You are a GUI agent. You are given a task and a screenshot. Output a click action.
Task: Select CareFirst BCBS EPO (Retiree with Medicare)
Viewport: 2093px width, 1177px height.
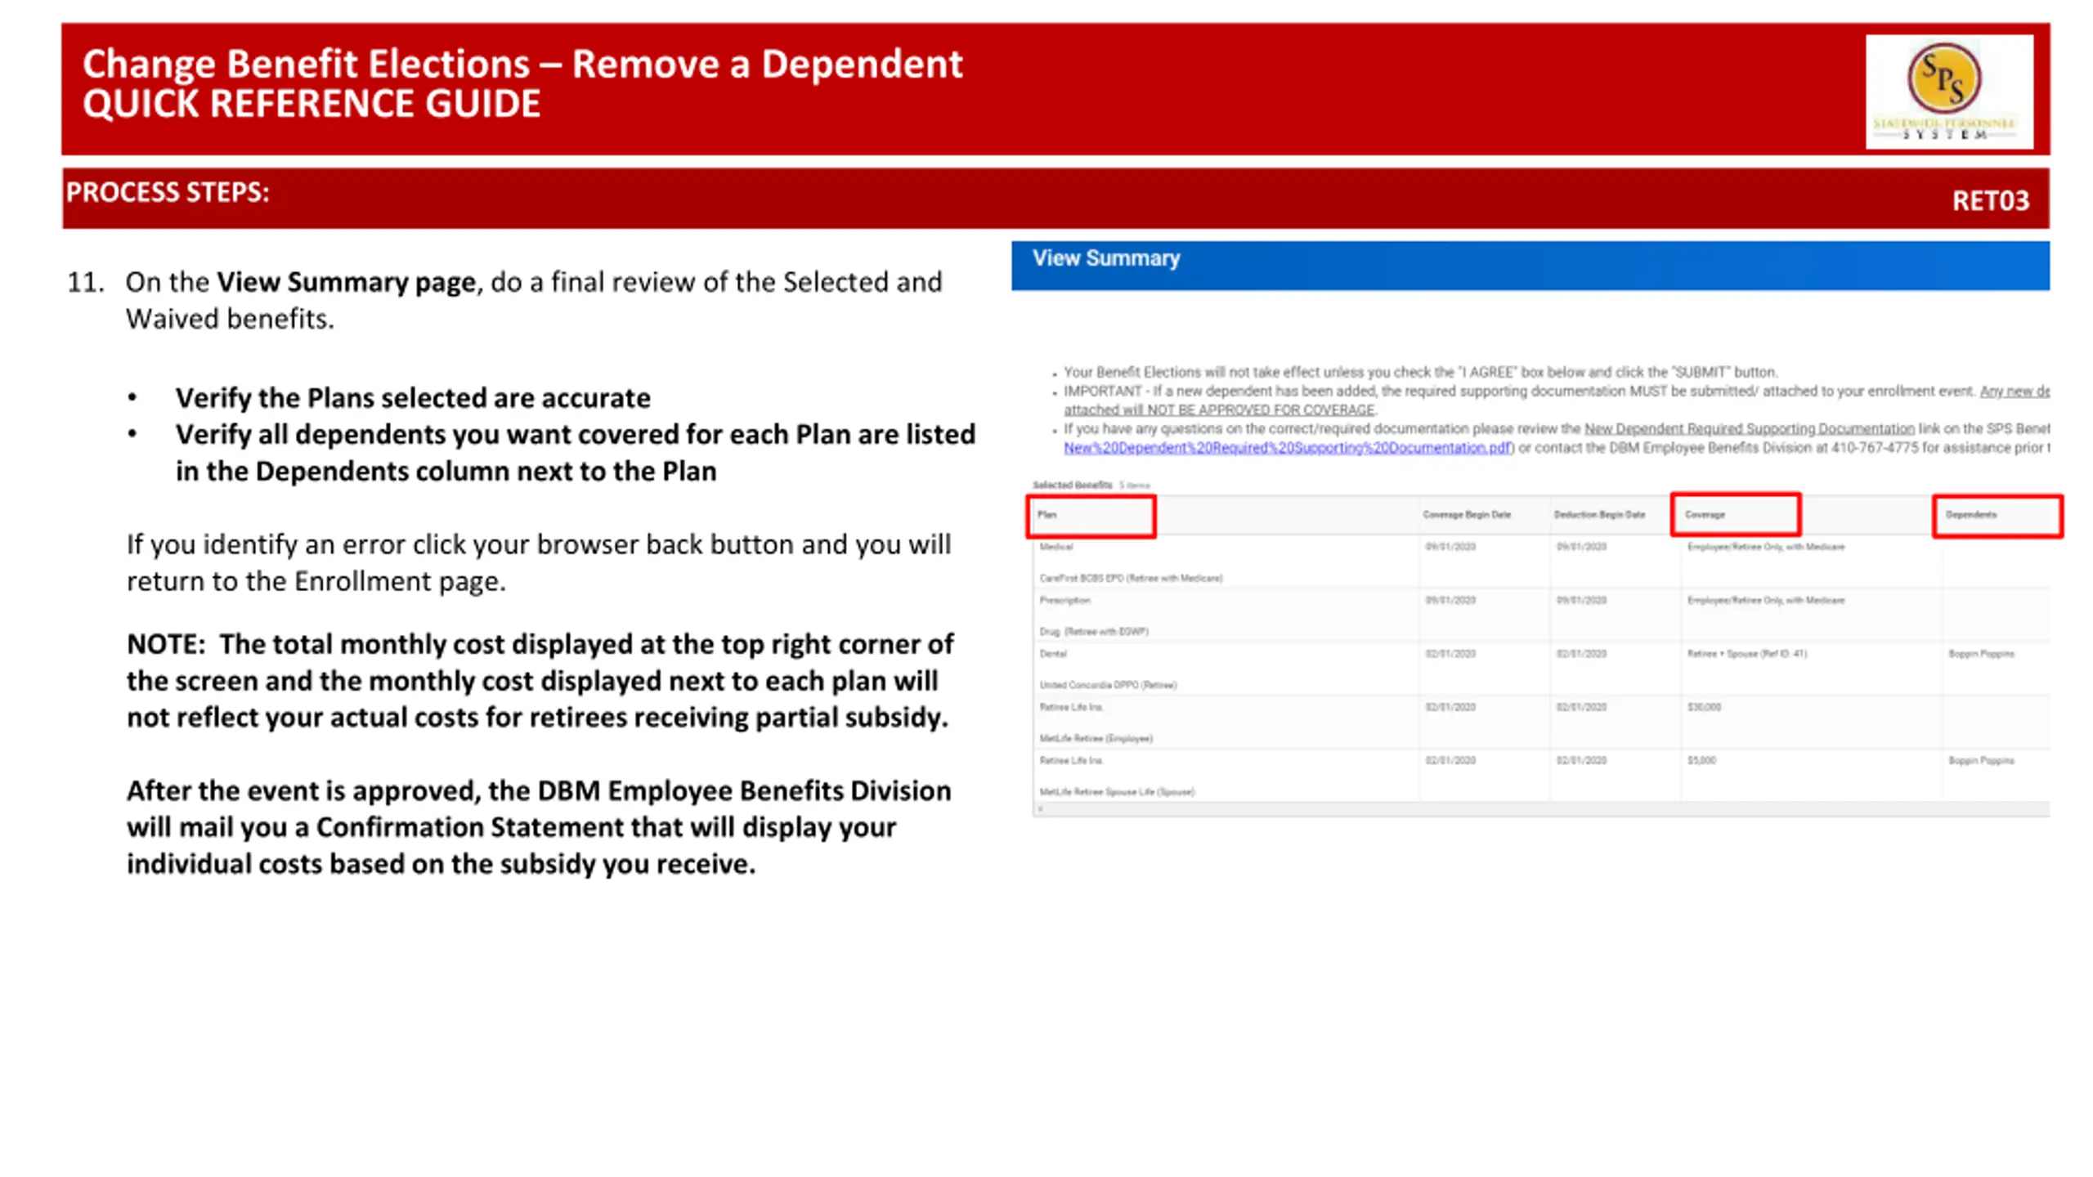1131,578
